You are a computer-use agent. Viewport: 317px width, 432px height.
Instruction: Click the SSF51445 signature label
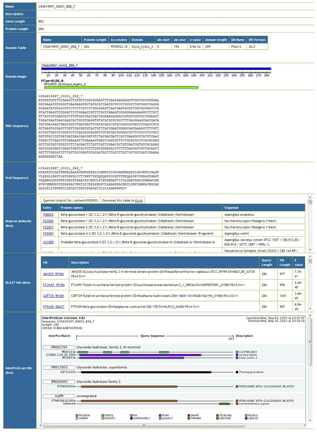pyautogui.click(x=68, y=372)
